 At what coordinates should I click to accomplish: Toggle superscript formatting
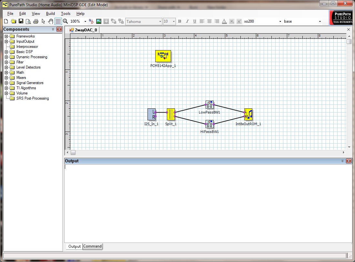click(239, 21)
